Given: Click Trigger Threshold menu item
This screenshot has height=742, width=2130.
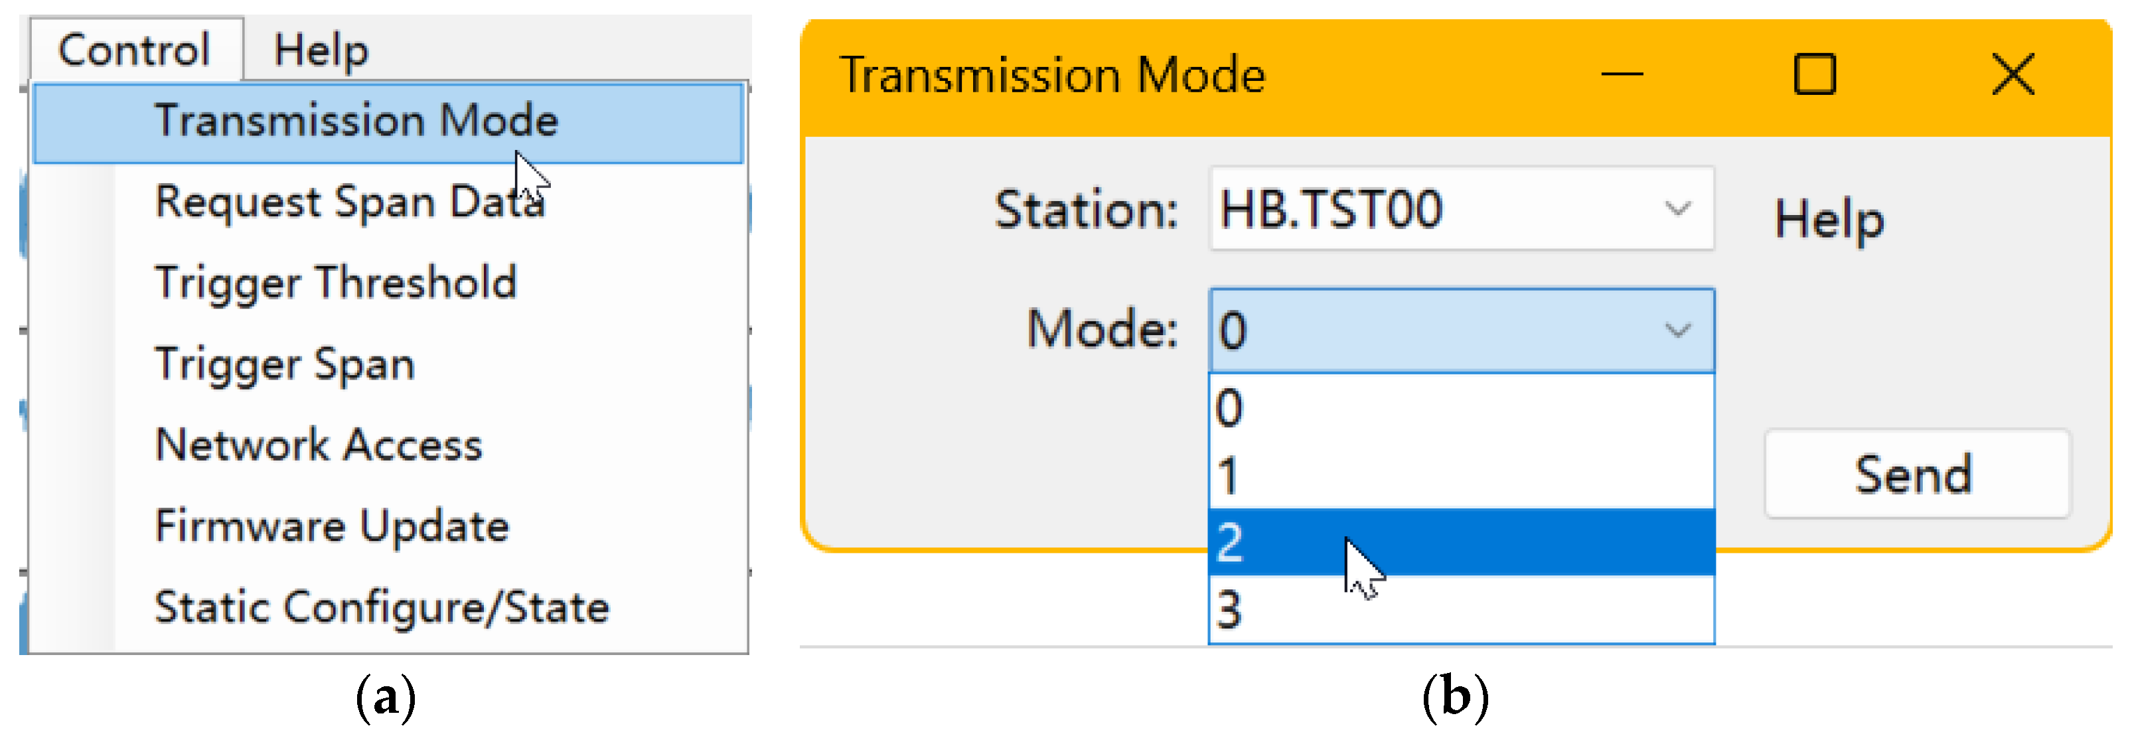Looking at the screenshot, I should (336, 283).
